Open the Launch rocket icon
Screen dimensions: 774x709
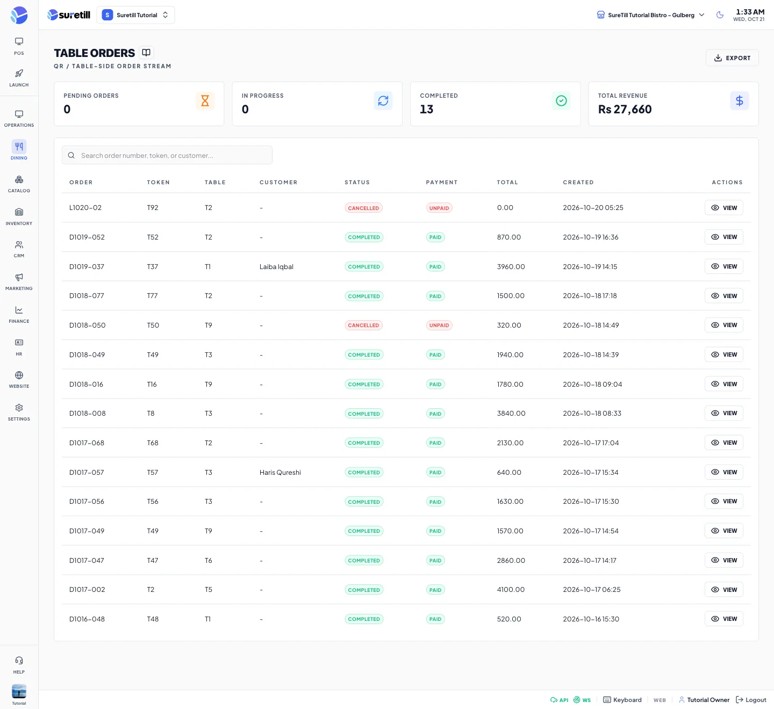[19, 77]
